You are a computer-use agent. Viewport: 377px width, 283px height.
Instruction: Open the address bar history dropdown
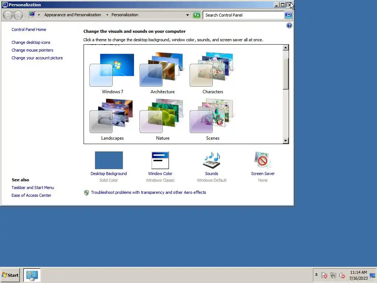[187, 15]
